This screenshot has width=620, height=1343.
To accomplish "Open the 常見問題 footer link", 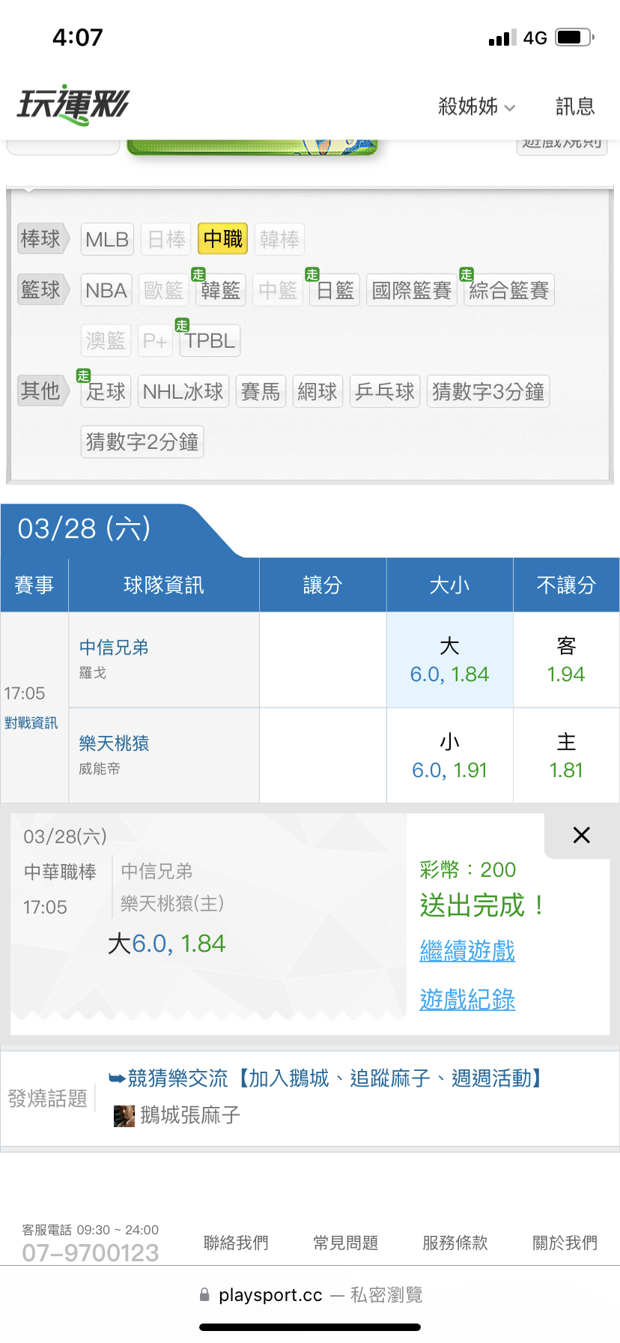I will point(345,1243).
